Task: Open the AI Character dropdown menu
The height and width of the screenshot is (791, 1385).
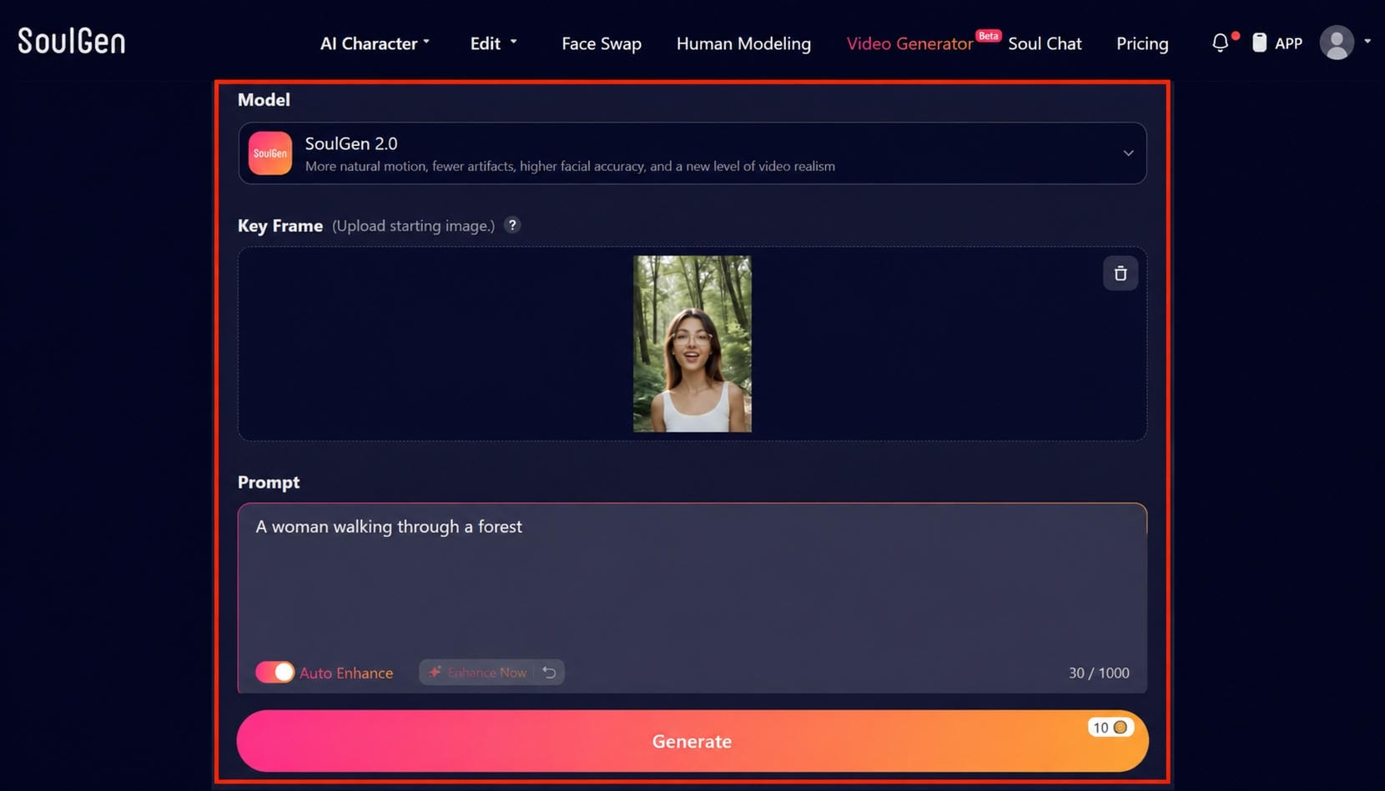Action: [375, 43]
